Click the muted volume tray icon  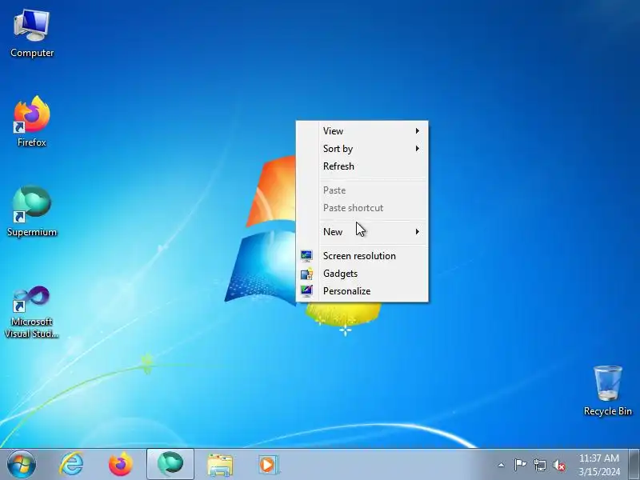tap(558, 465)
